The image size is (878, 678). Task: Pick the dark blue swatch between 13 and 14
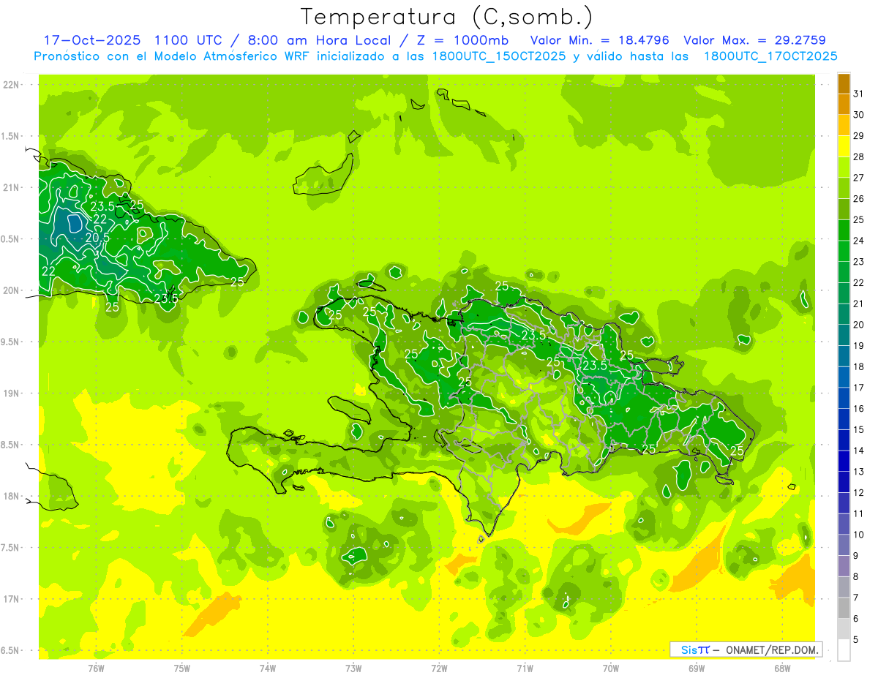point(844,461)
